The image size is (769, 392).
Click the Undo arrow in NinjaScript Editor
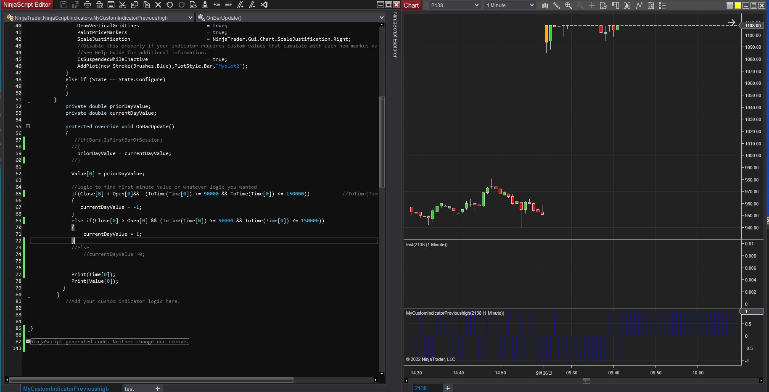pos(170,5)
